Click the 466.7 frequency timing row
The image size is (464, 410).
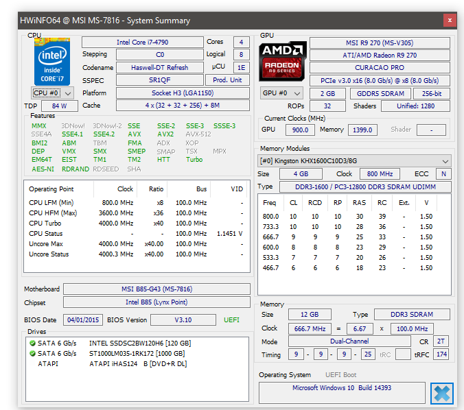pyautogui.click(x=349, y=268)
